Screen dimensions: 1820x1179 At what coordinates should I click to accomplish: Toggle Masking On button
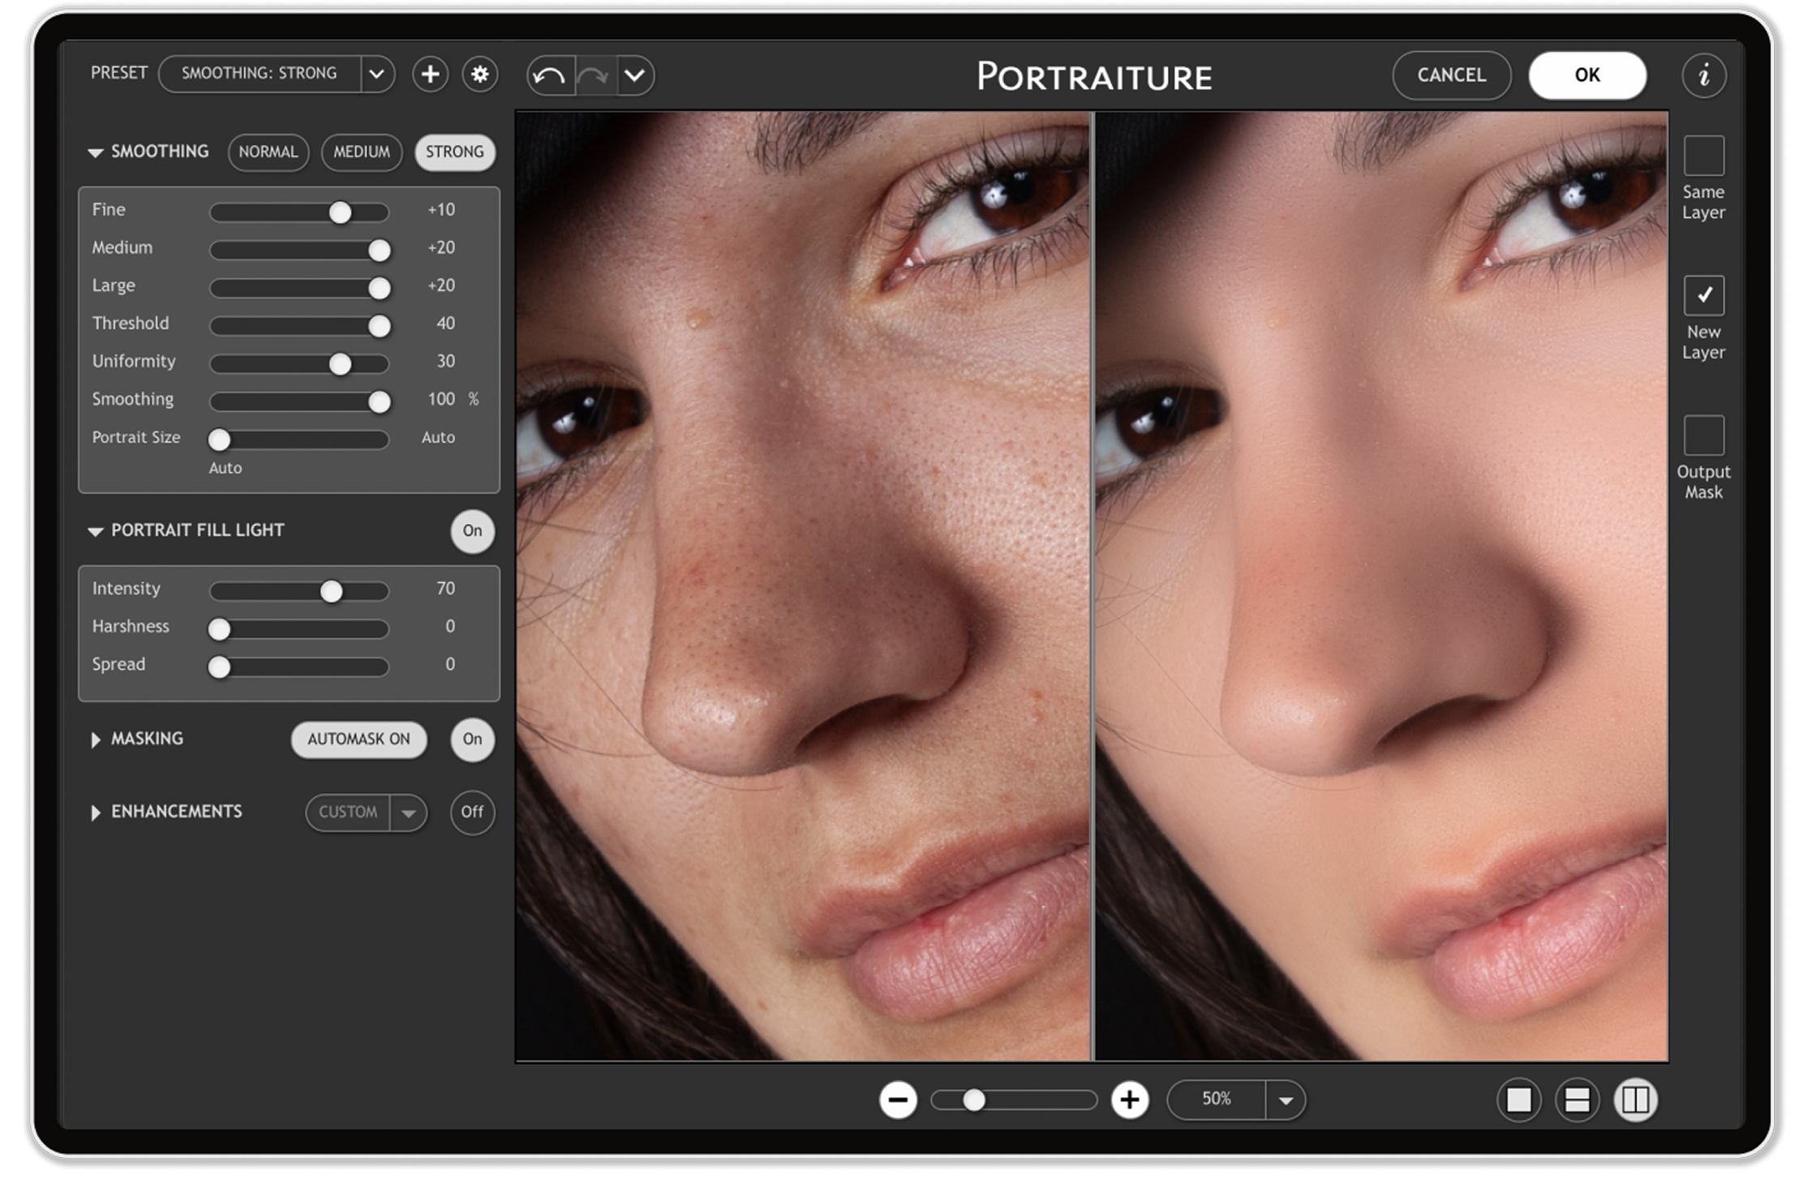[x=472, y=740]
